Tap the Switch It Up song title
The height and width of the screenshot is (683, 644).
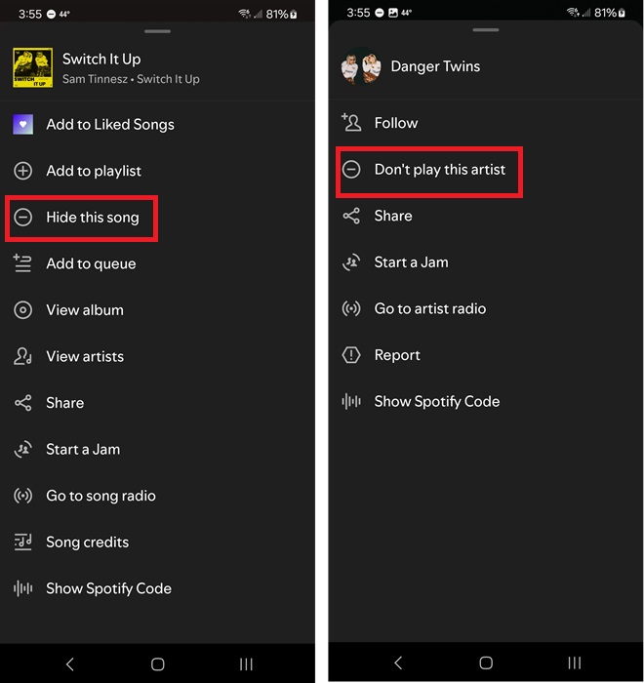coord(101,59)
